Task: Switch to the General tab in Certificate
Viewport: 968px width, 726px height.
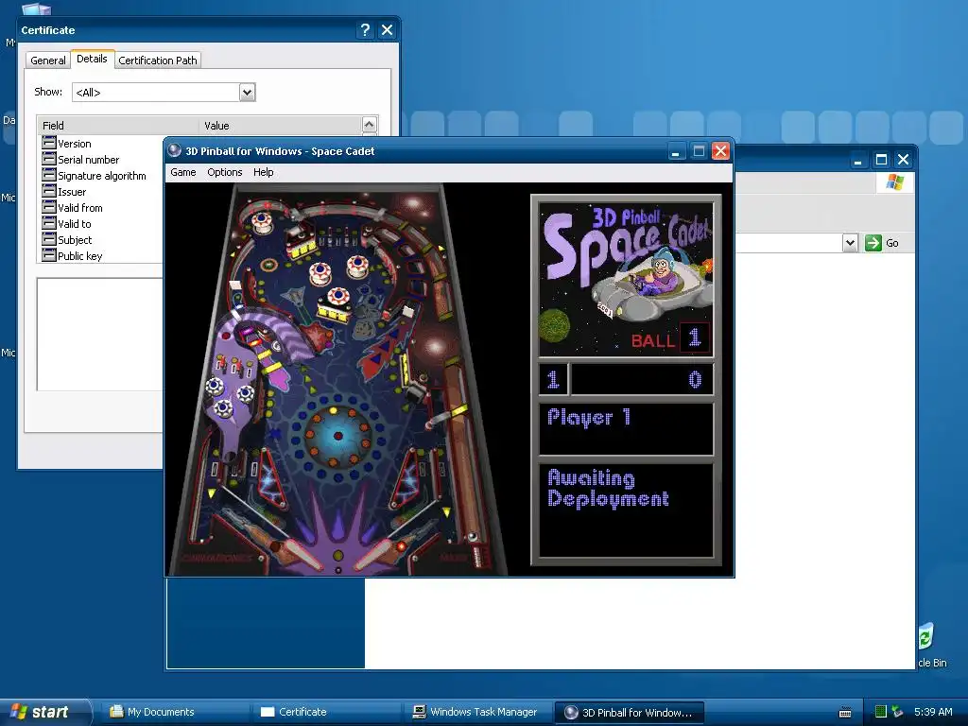Action: (47, 60)
